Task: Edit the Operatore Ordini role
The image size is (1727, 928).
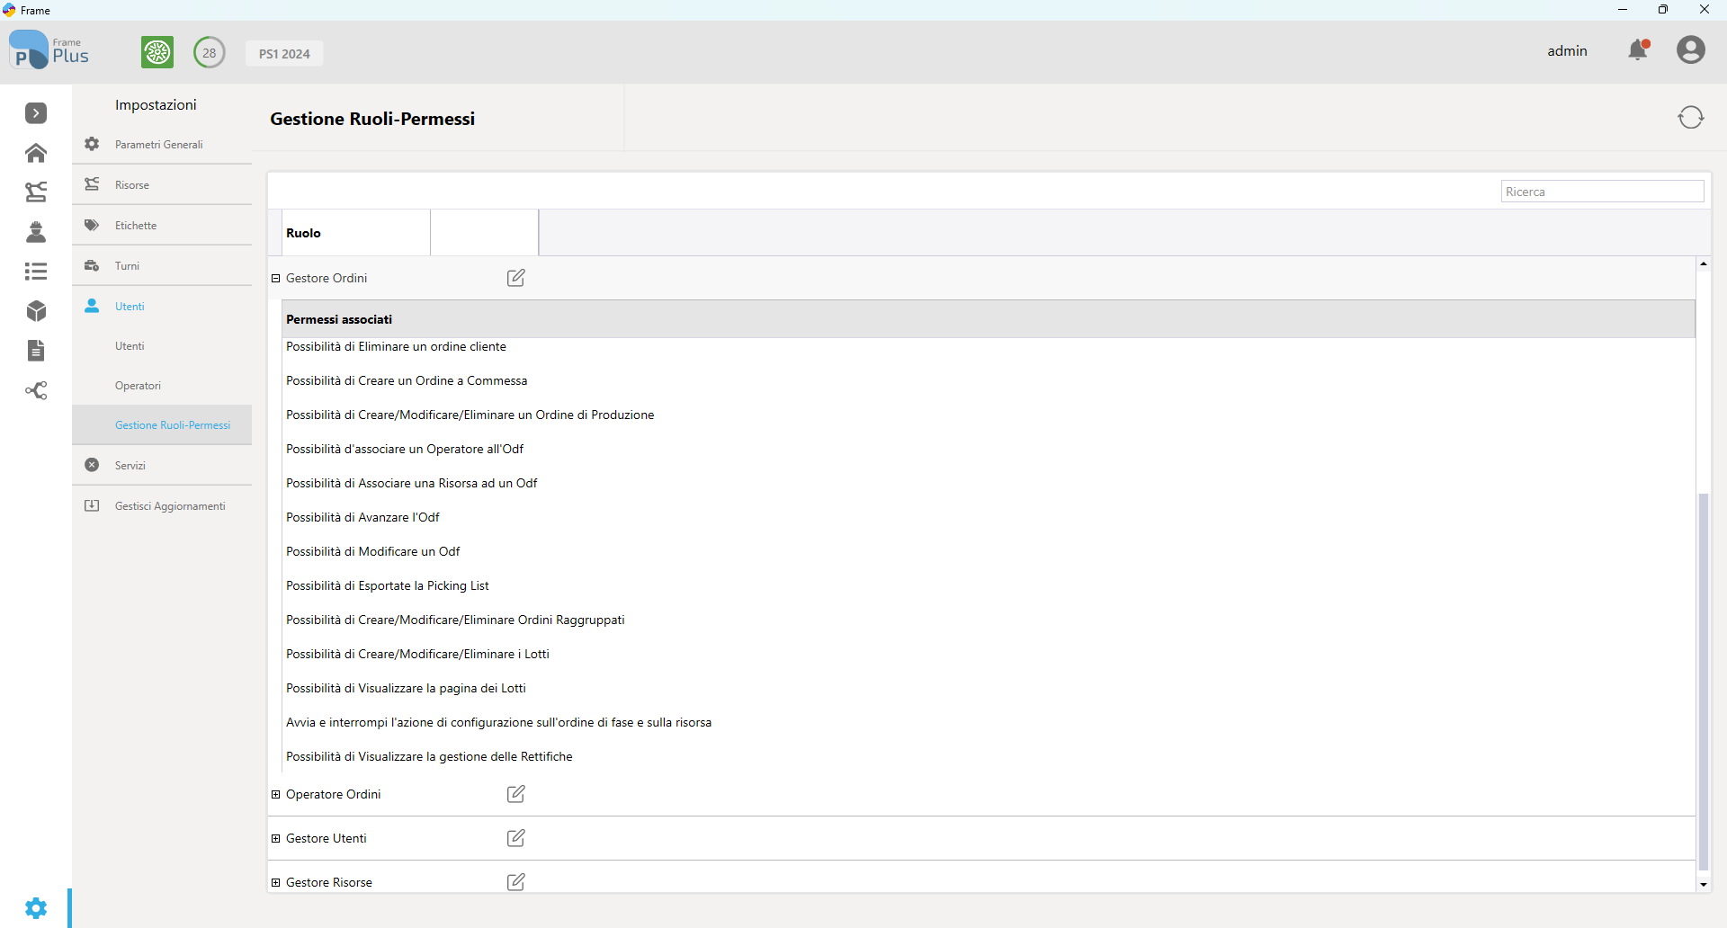Action: [515, 794]
